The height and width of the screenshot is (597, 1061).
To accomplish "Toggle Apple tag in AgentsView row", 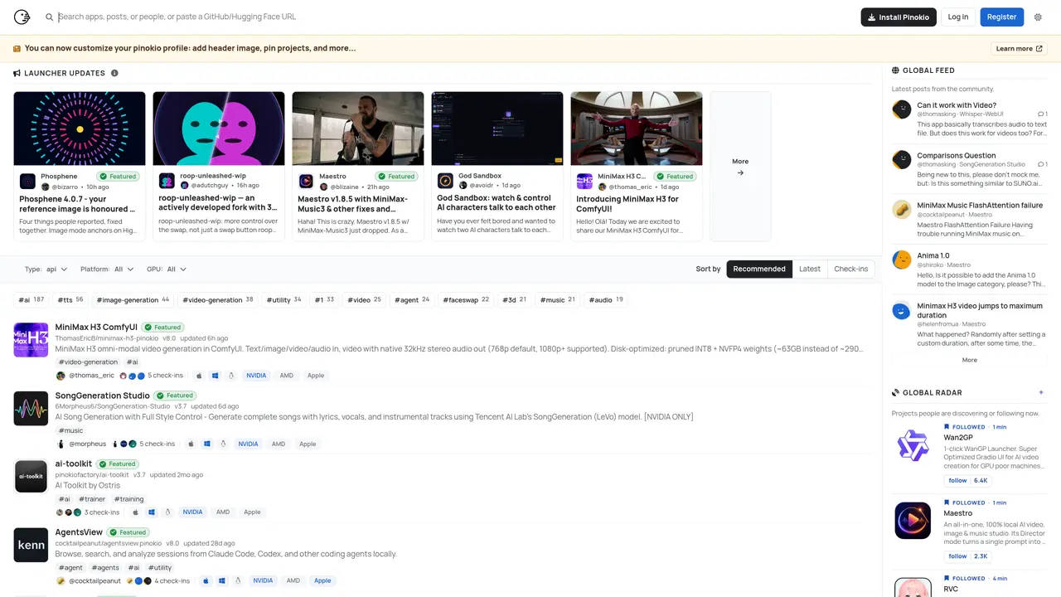I will (x=322, y=580).
